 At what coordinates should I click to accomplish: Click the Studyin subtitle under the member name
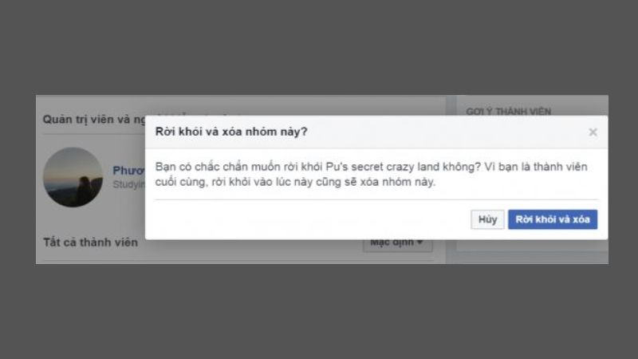128,184
